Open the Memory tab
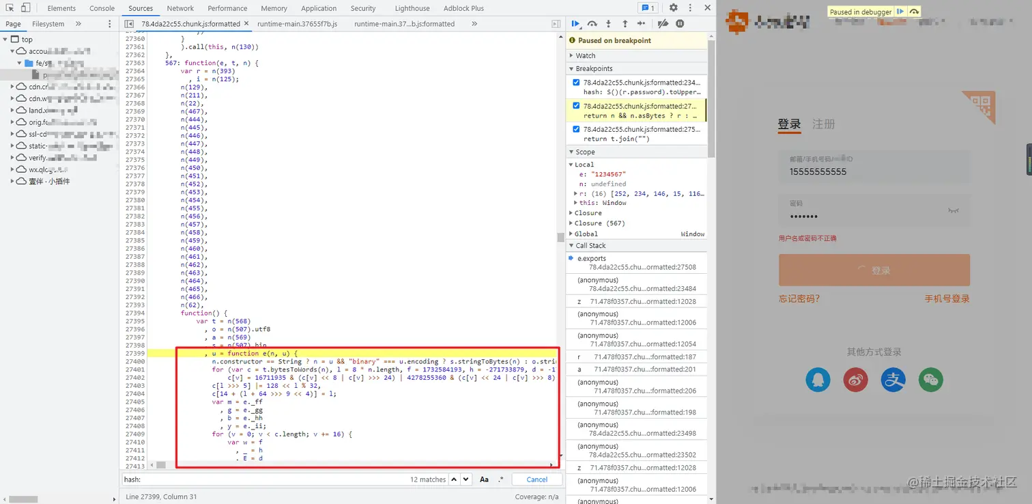1032x504 pixels. (x=274, y=8)
